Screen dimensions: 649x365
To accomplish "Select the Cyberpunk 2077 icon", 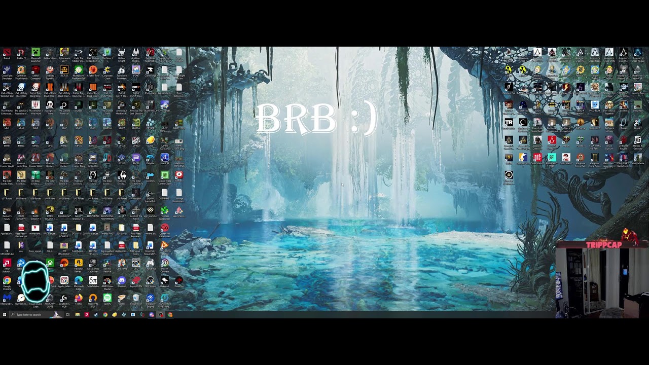I will (64, 54).
